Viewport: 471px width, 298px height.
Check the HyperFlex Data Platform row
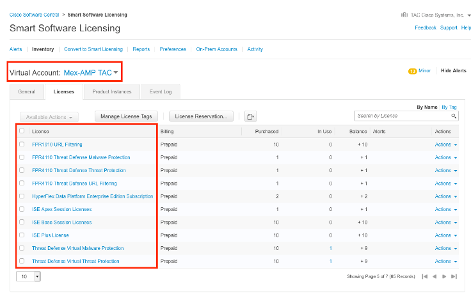(x=22, y=196)
